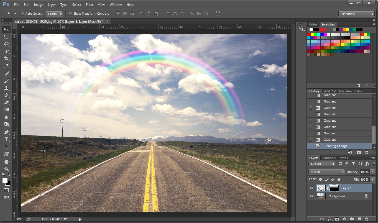Click the Add layer mask icon
378x223 pixels.
337,219
